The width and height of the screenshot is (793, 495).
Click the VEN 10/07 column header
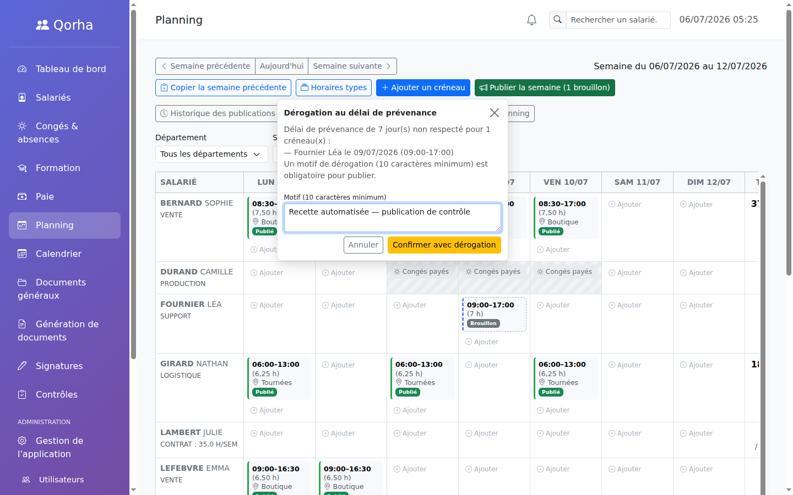pyautogui.click(x=566, y=182)
